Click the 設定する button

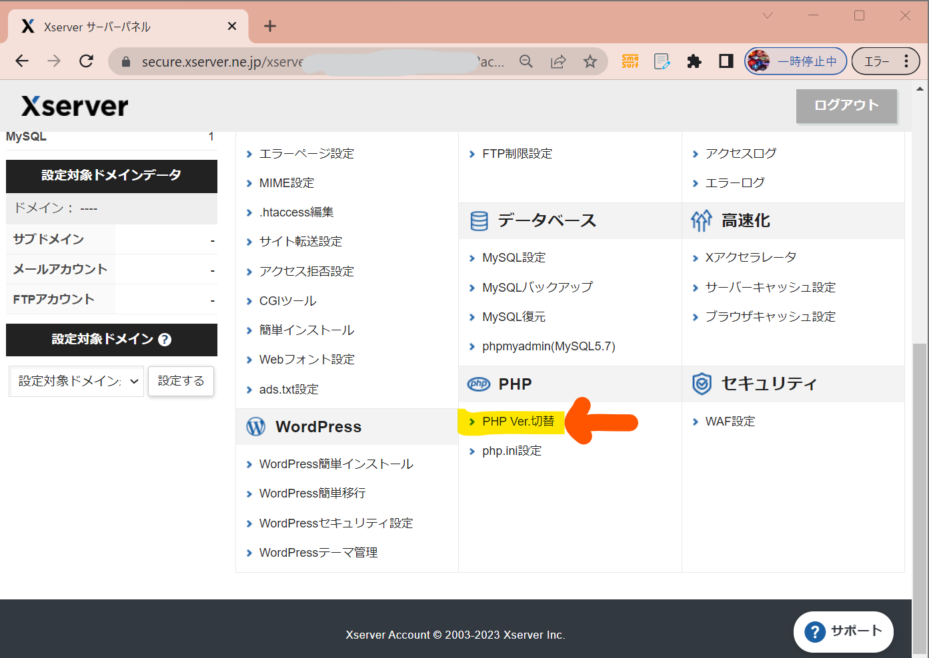coord(181,381)
